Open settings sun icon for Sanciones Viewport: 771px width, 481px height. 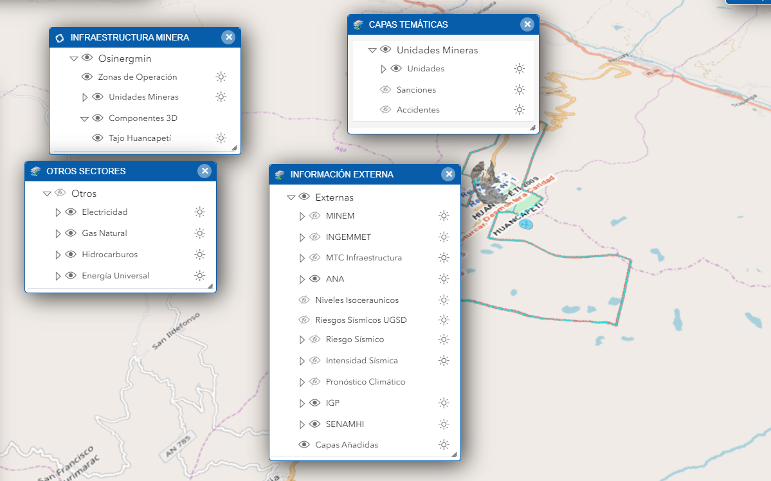click(519, 89)
